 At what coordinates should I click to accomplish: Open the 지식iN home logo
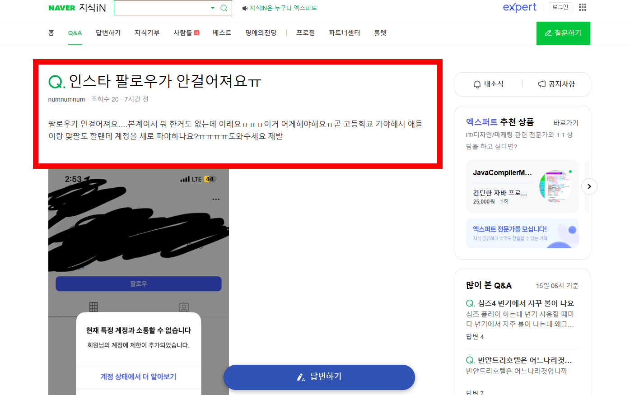pyautogui.click(x=93, y=8)
